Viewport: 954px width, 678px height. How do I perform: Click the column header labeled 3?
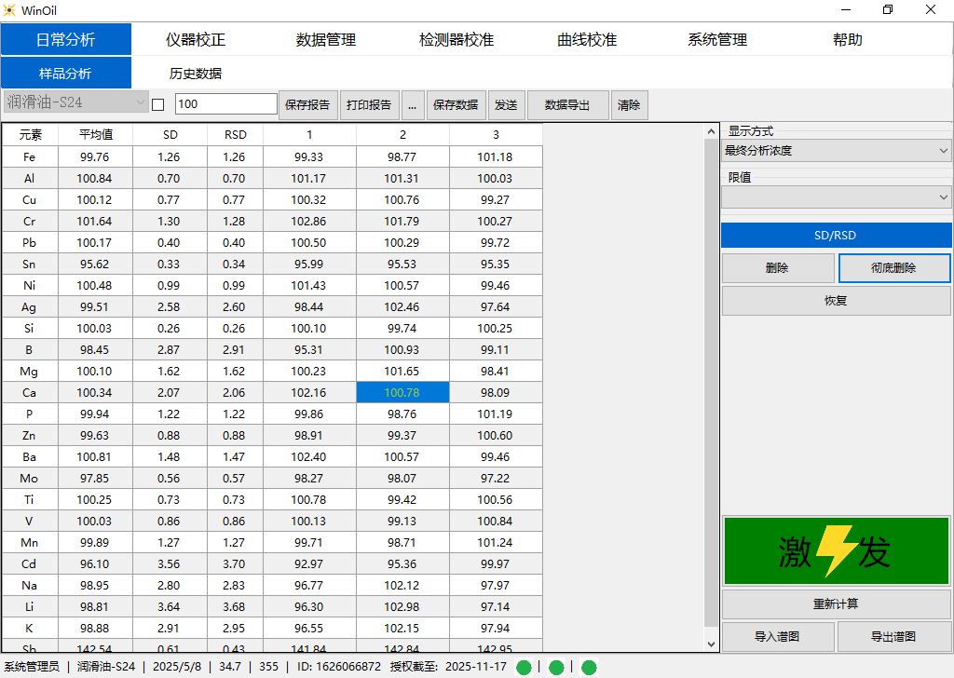[x=496, y=134]
